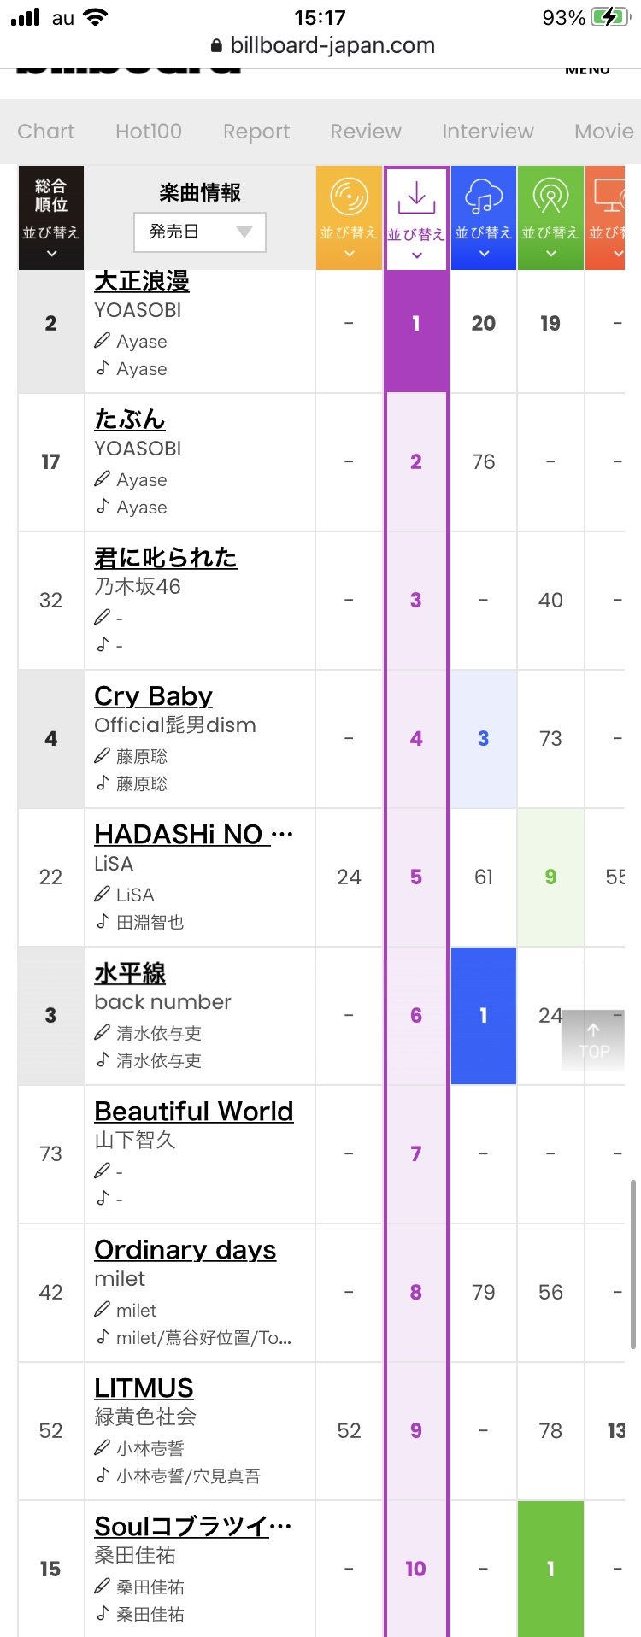This screenshot has width=641, height=1637.
Task: Open the 水平線 song link
Action: [x=130, y=973]
